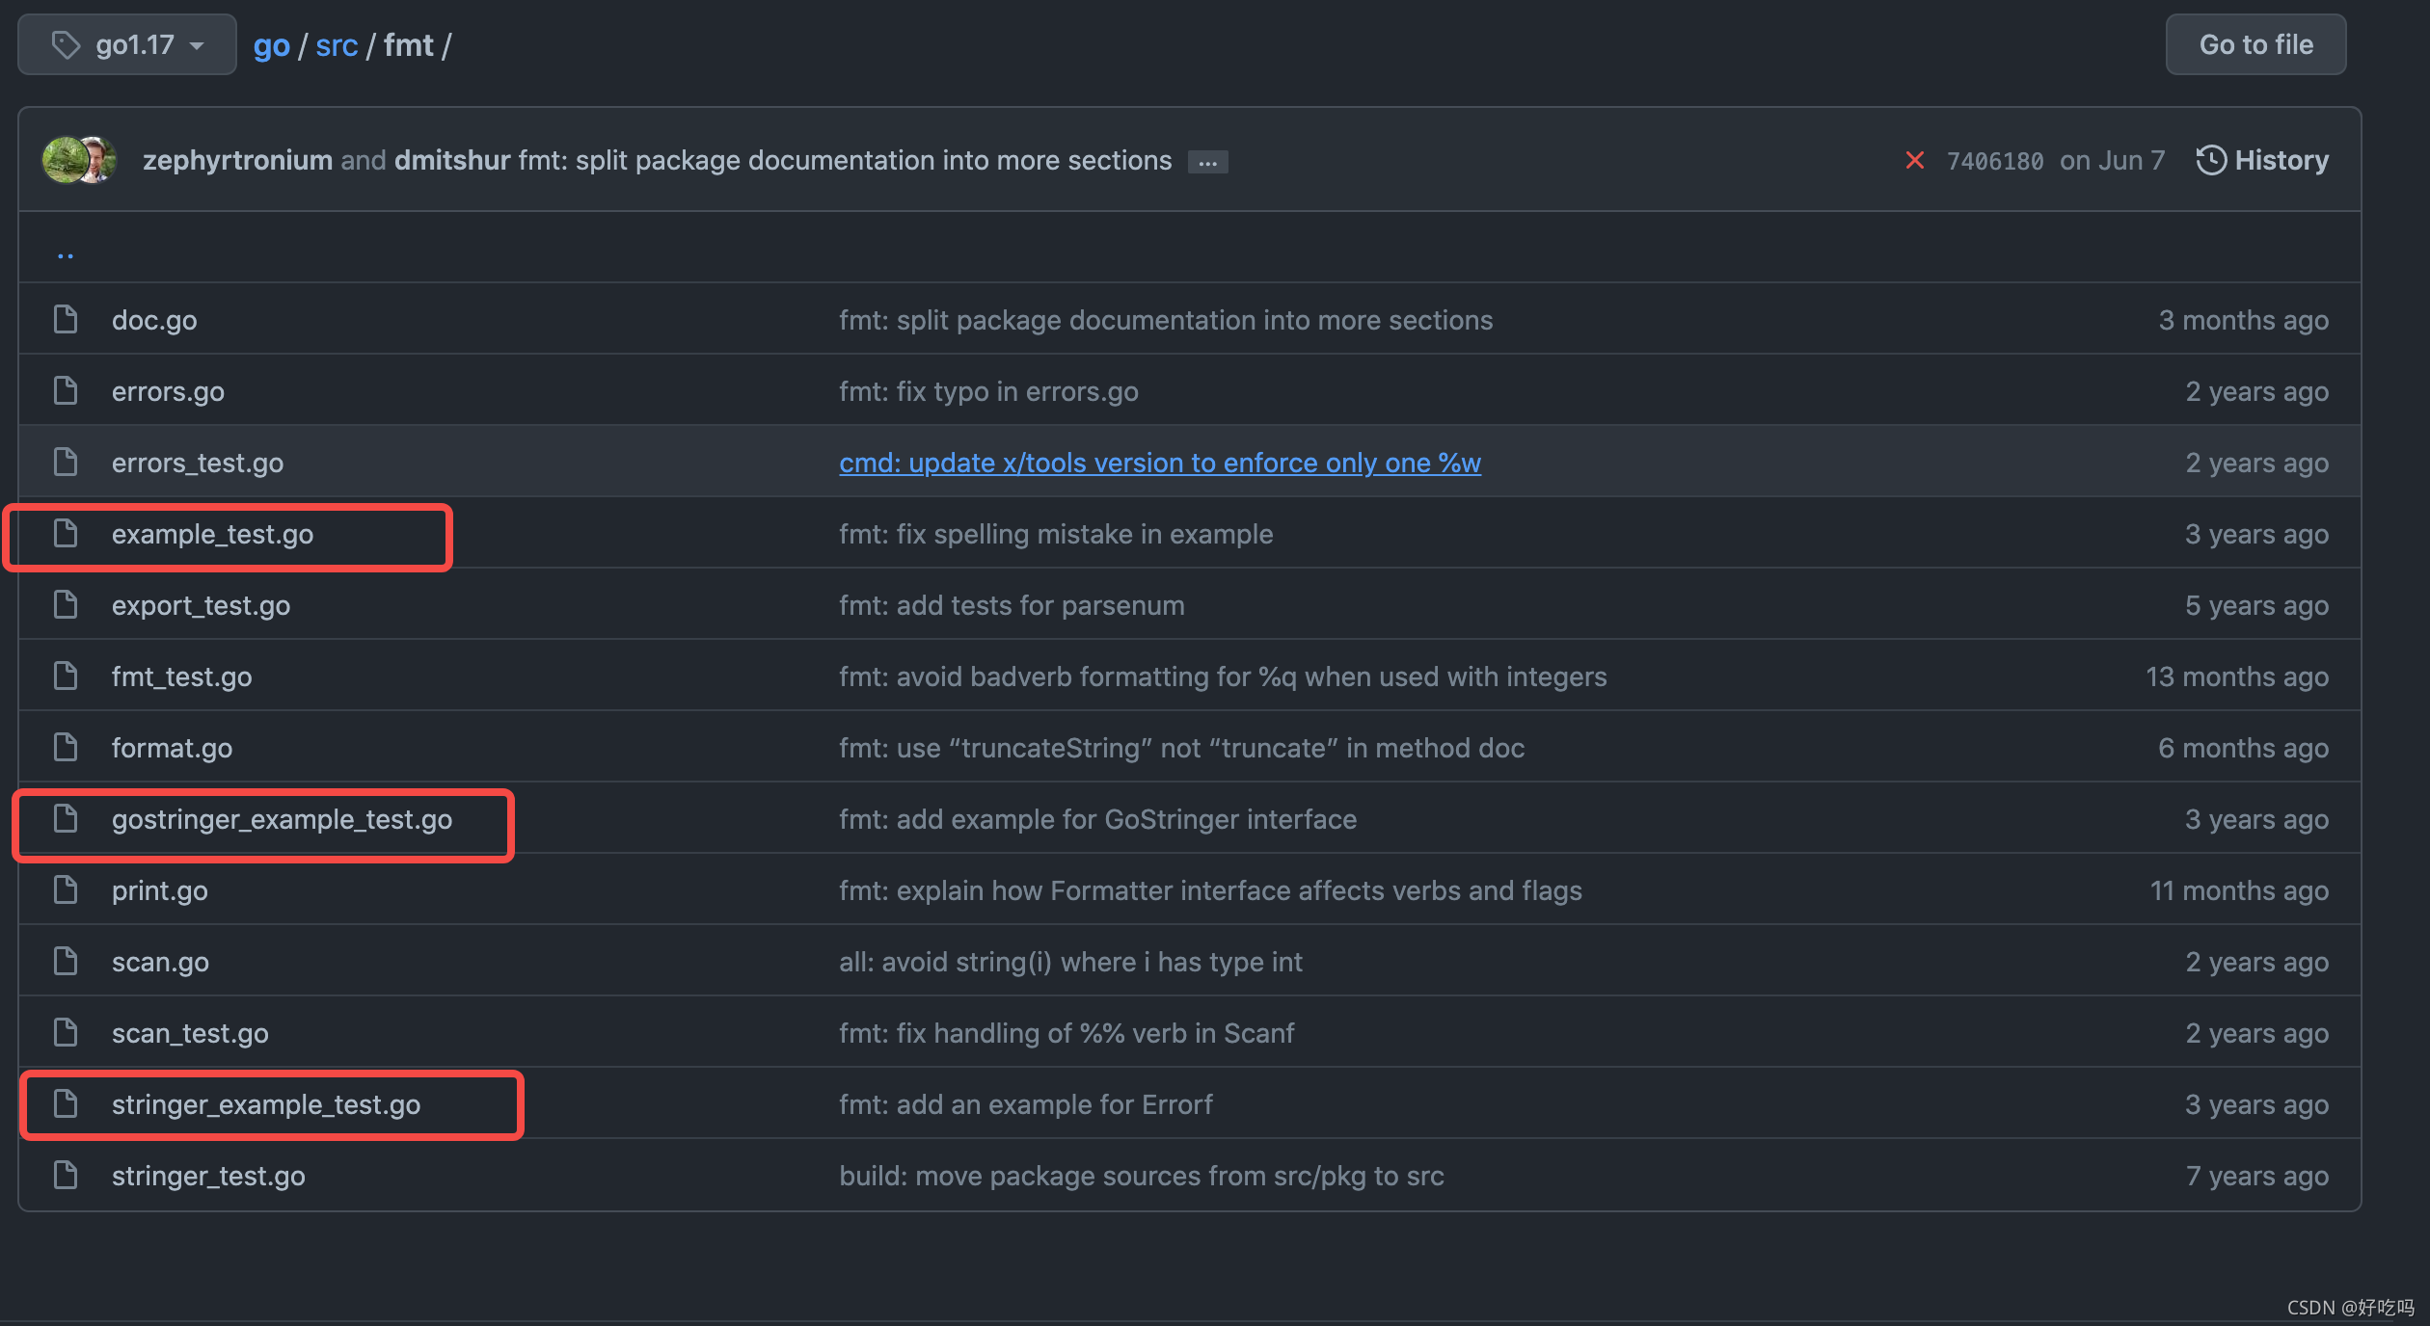Click the tag icon beside go1.17

click(x=66, y=45)
